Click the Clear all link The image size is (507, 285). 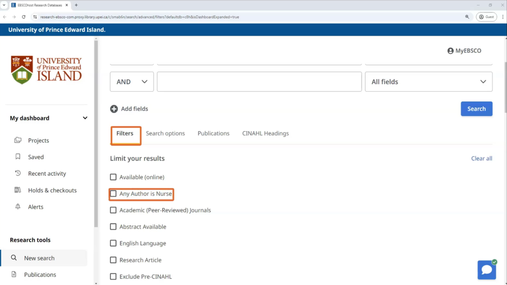tap(481, 158)
